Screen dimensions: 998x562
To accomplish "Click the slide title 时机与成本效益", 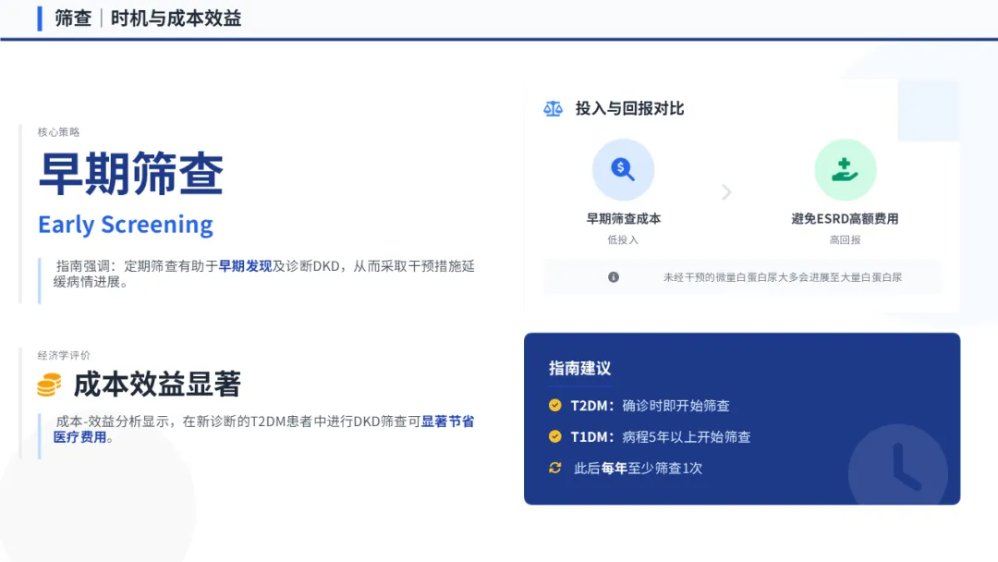I will (176, 18).
